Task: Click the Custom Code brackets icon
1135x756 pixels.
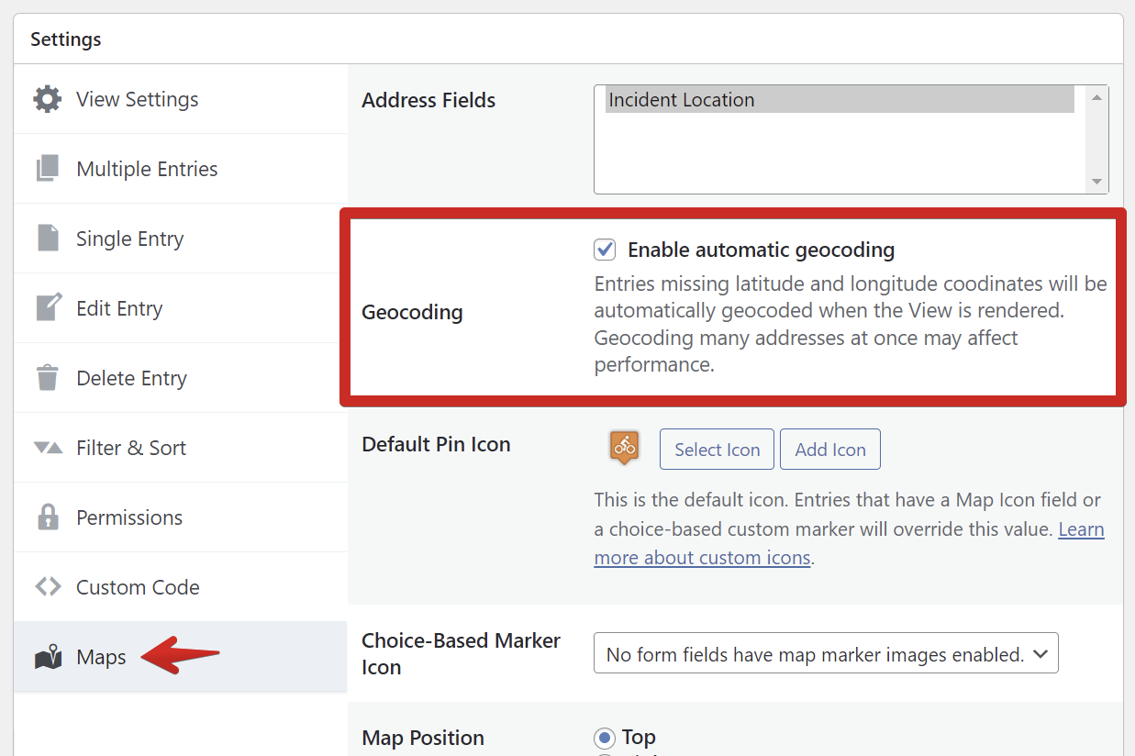Action: [x=48, y=586]
